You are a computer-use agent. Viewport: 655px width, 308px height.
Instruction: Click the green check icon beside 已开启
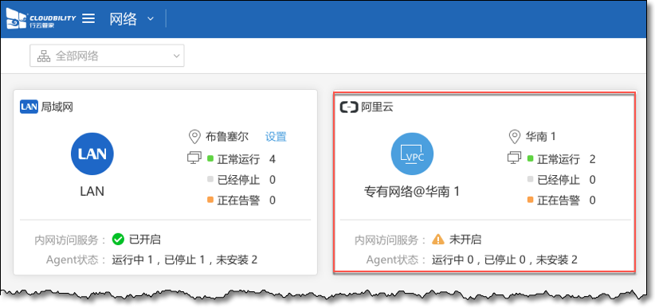(x=118, y=239)
